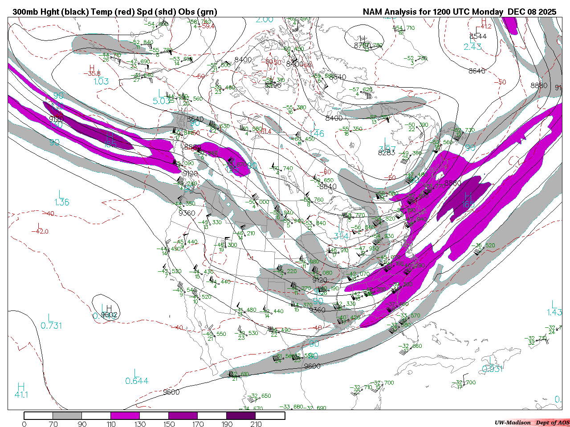Click the red "-61.4" temperature label
570x427 pixels.
click(263, 131)
